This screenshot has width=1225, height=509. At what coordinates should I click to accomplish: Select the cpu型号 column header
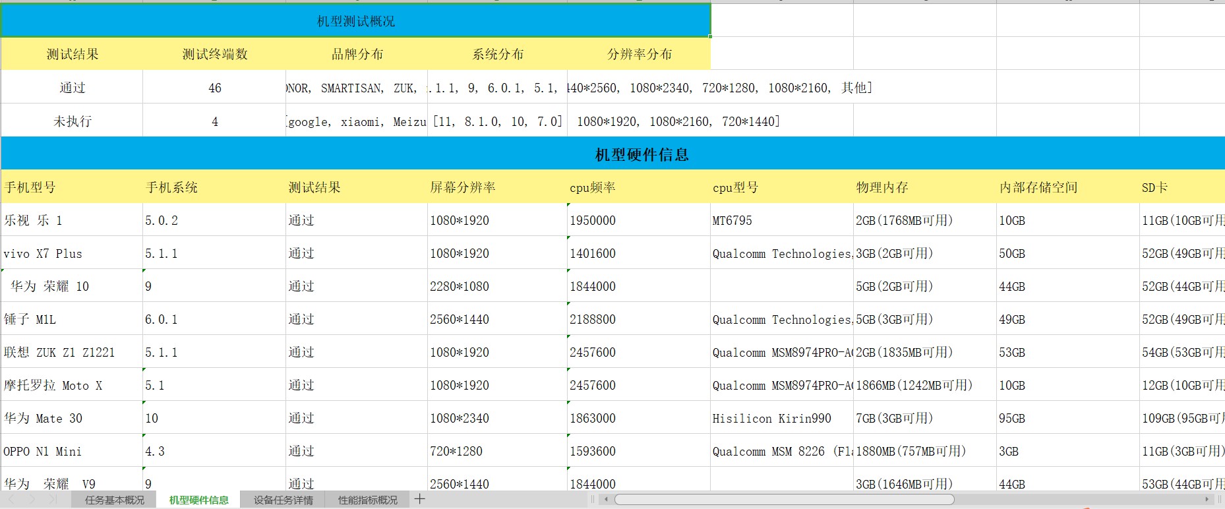point(782,187)
